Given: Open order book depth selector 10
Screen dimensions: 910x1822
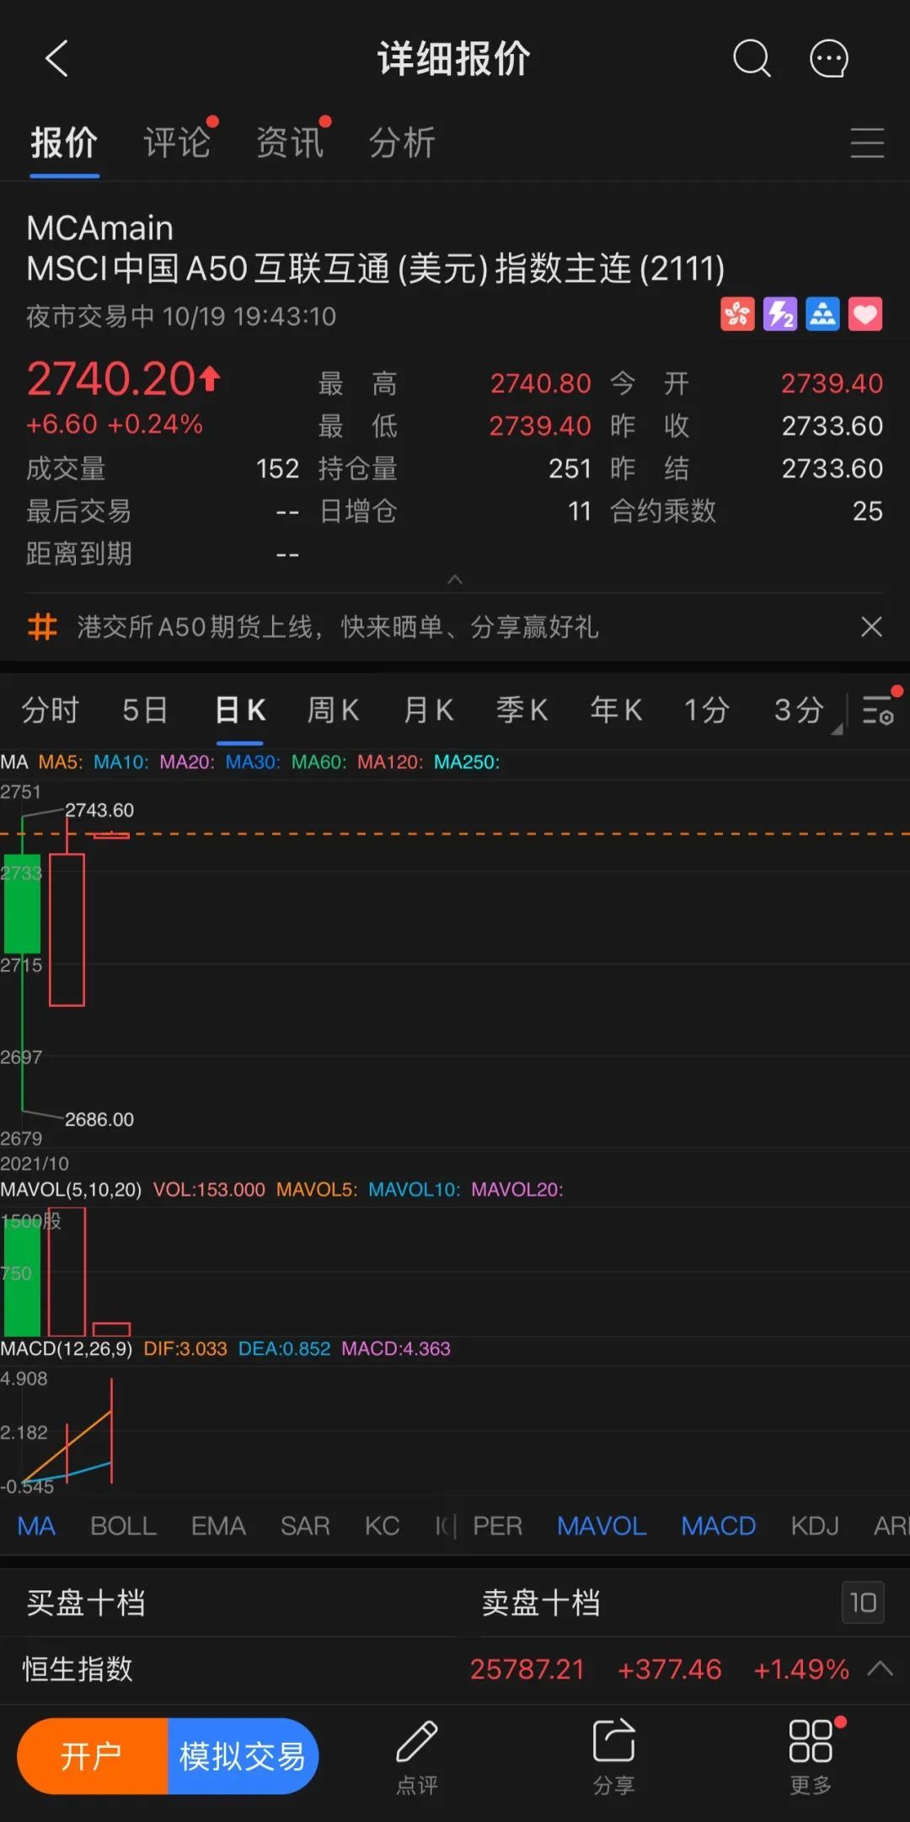Looking at the screenshot, I should pos(862,1602).
